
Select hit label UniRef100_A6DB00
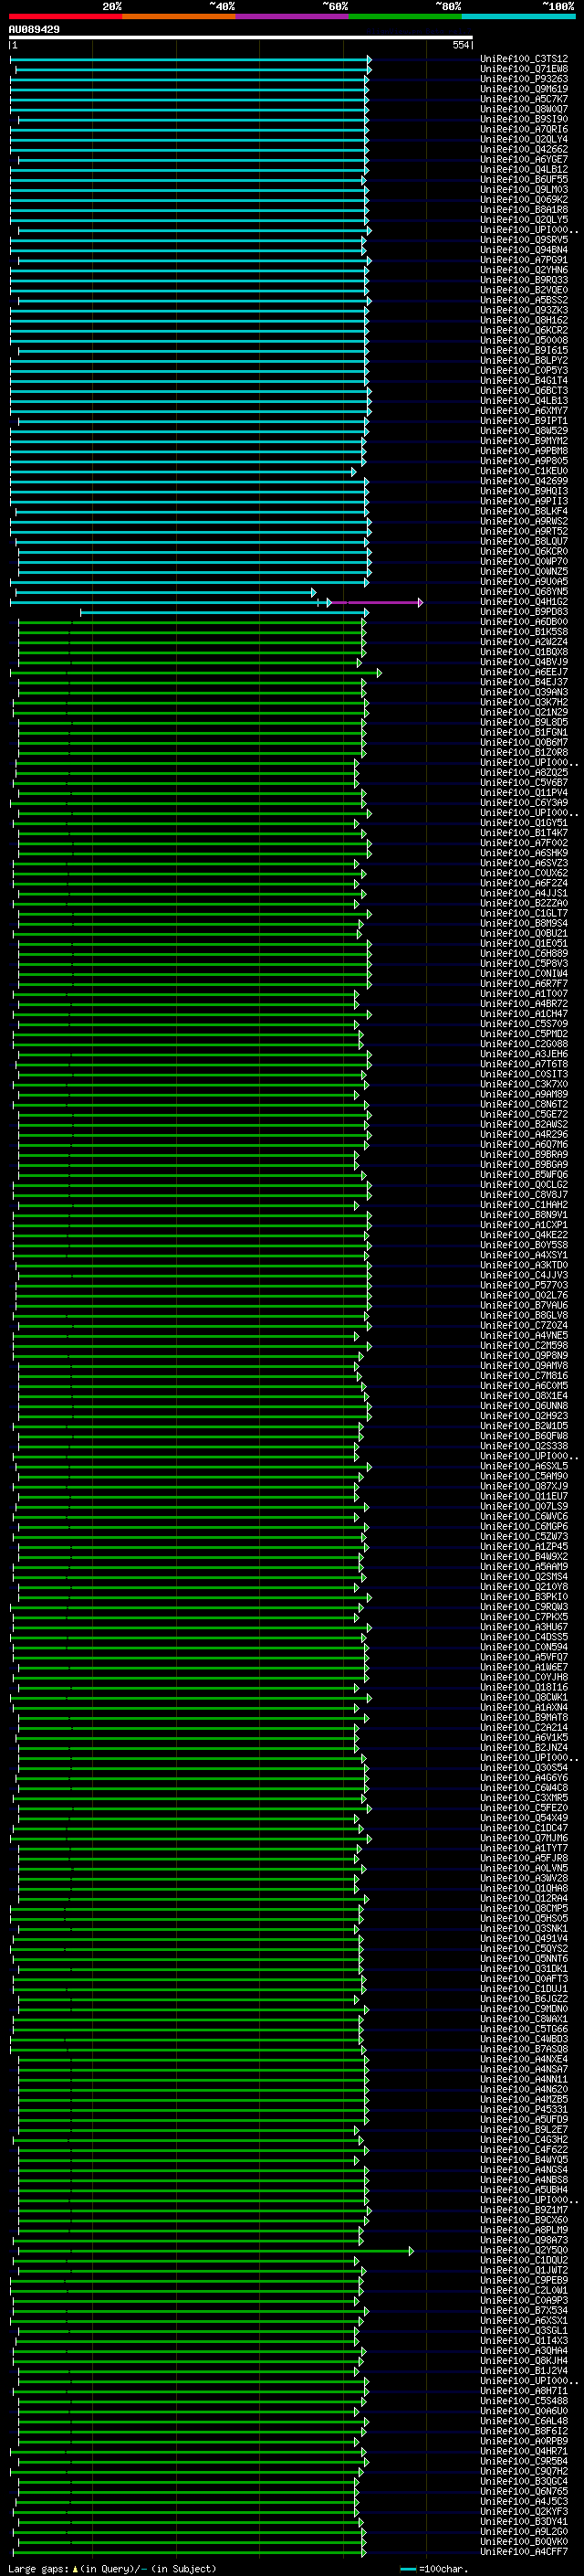(524, 622)
